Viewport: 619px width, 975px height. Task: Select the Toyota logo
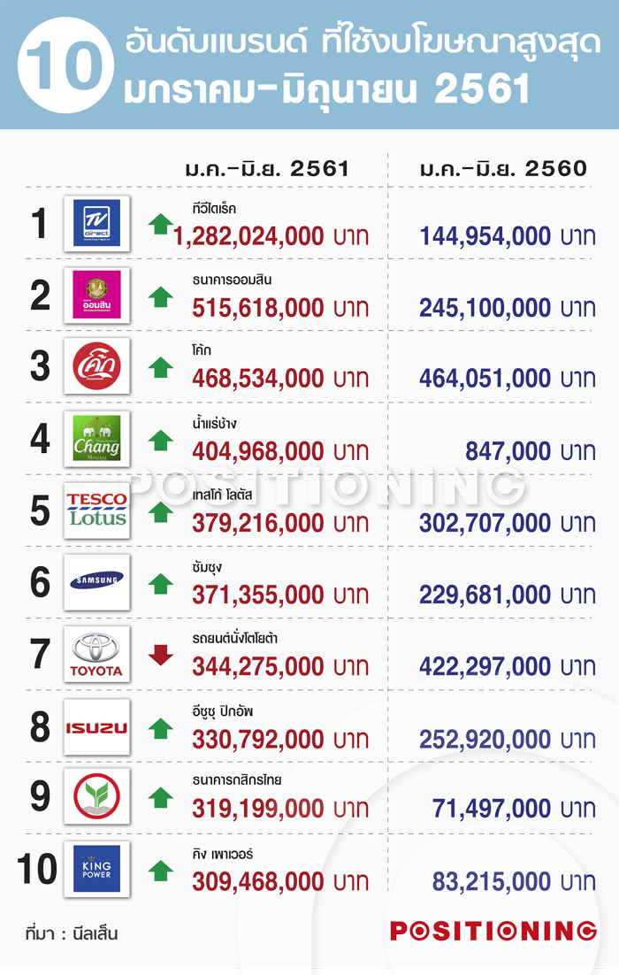pyautogui.click(x=97, y=654)
